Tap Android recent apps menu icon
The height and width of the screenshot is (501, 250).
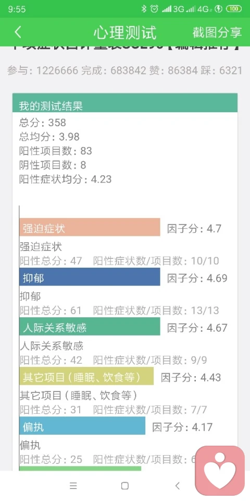(73, 486)
